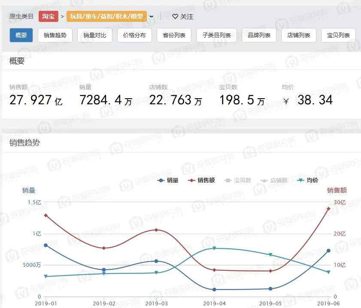Click the 均价 point at 2019-03

point(156,272)
